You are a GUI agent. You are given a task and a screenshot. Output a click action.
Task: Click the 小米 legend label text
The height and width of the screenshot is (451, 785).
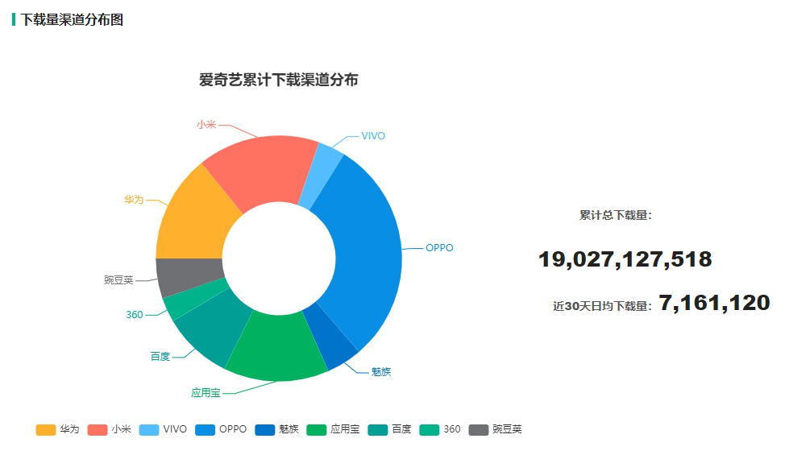121,429
